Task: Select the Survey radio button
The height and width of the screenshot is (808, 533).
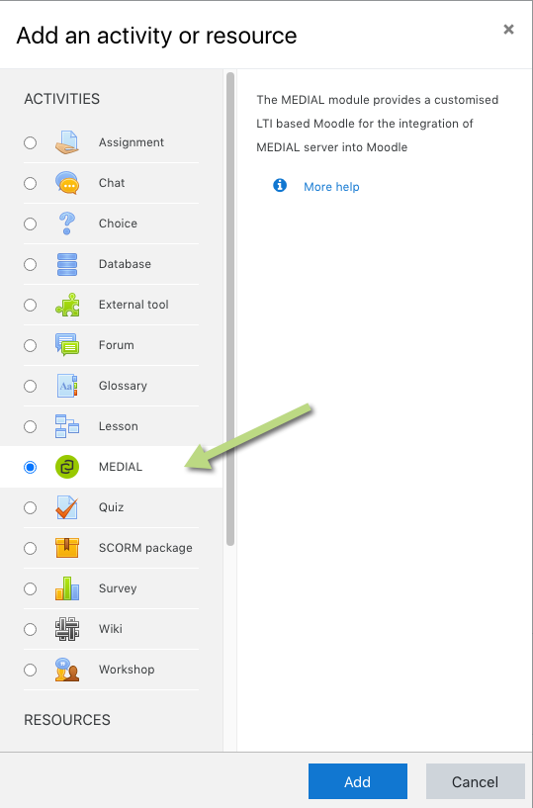Action: point(31,589)
